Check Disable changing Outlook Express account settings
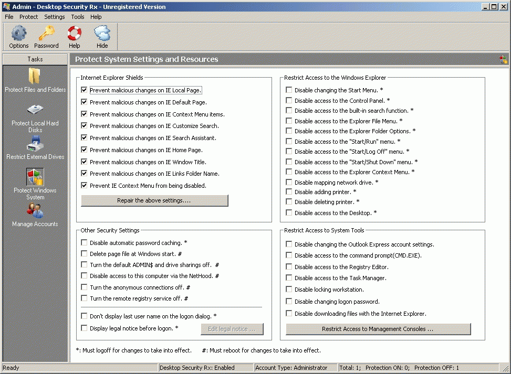This screenshot has height=374, width=511. [289, 244]
